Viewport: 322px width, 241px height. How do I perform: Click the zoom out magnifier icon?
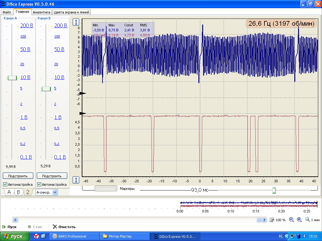(291, 220)
